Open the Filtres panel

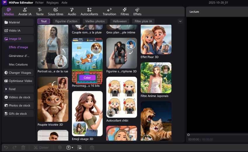125,11
